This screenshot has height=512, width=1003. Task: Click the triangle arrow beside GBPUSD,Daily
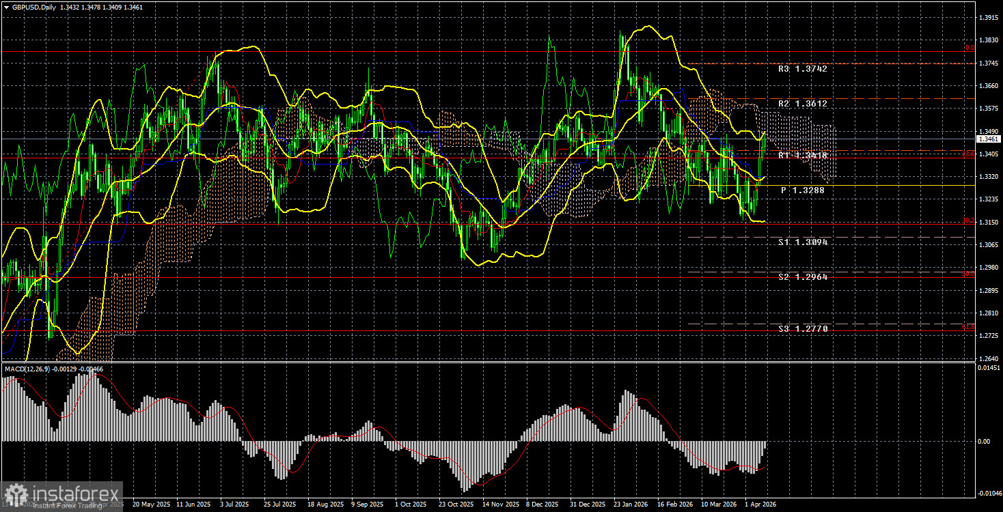(5, 7)
